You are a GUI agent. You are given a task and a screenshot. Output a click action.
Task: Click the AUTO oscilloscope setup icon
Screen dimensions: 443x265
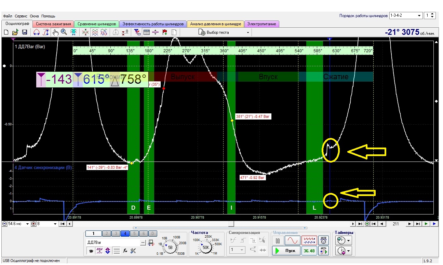coord(323,240)
